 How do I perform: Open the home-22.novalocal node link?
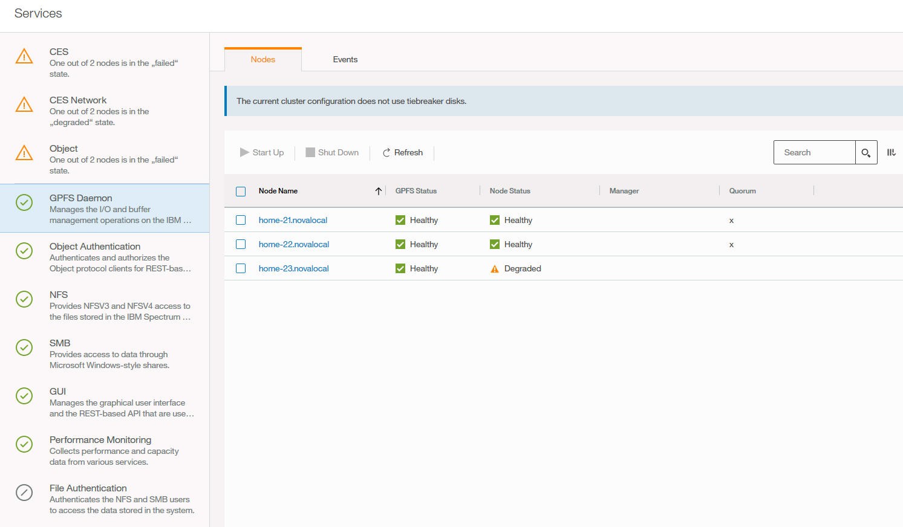(294, 244)
